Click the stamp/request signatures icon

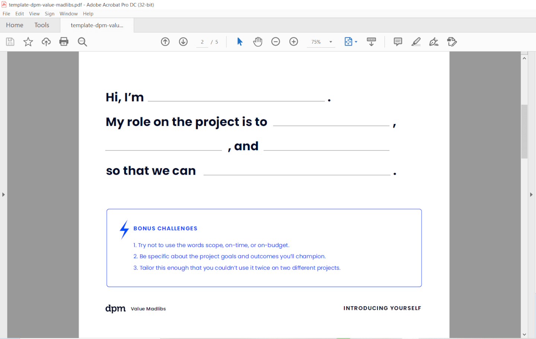[452, 42]
